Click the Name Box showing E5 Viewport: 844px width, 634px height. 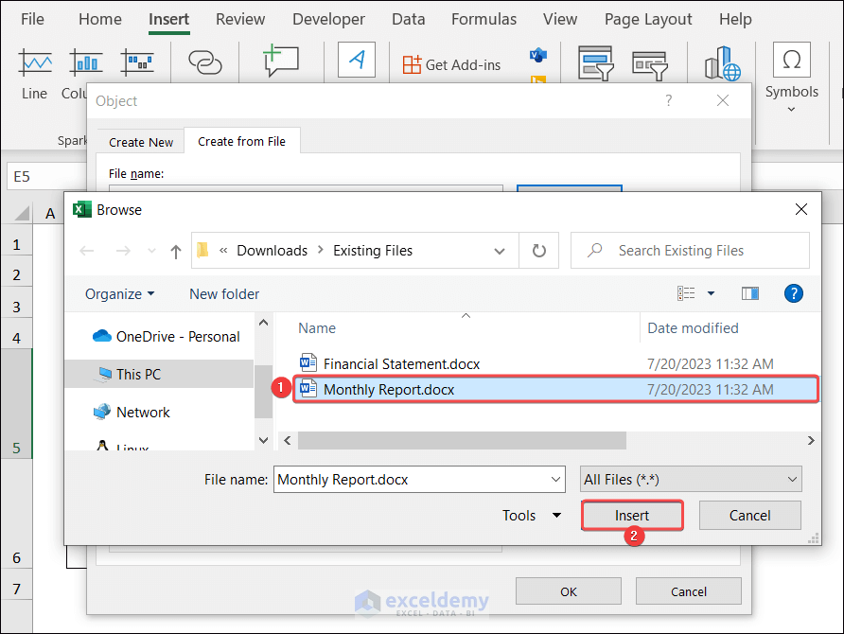[x=46, y=177]
